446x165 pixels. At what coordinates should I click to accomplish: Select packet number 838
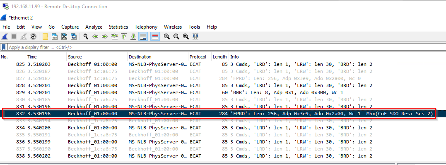click(223, 156)
